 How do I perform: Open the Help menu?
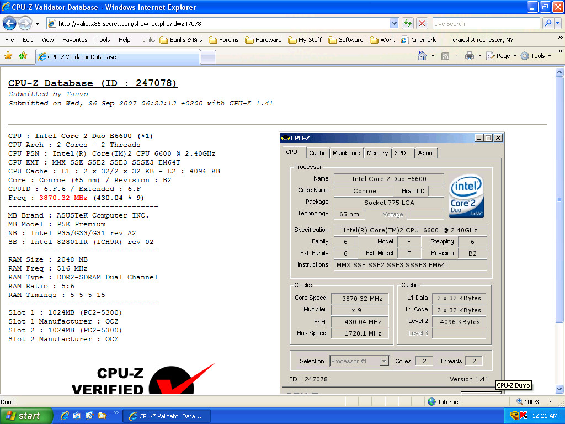[125, 40]
